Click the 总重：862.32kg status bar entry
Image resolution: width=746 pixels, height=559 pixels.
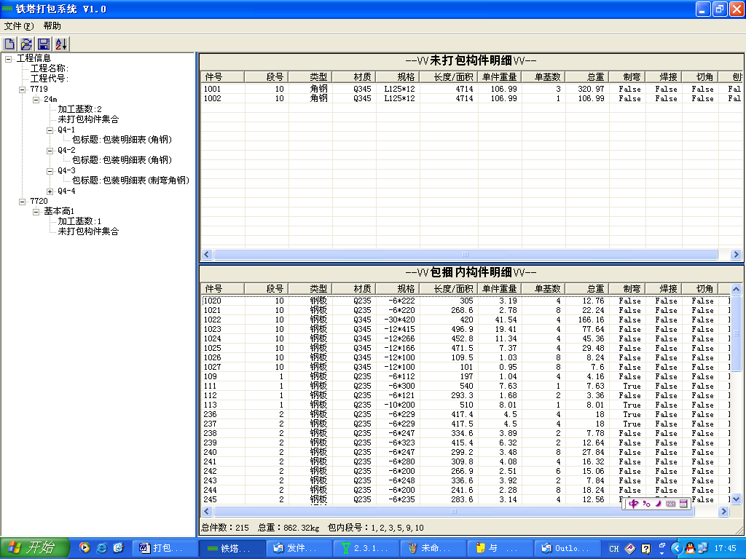point(288,528)
